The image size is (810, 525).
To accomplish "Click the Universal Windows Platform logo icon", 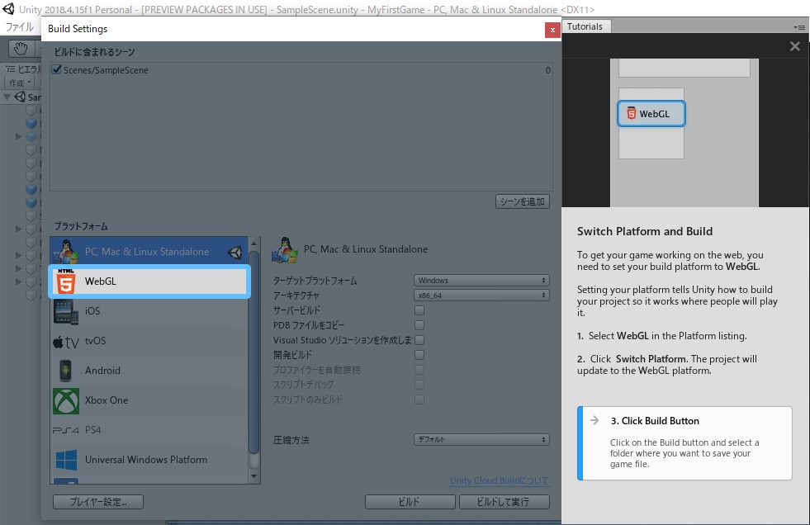I will pos(66,460).
